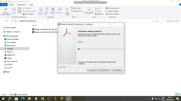Open the Windows Start menu
The height and width of the screenshot is (101, 181).
[x=3, y=98]
